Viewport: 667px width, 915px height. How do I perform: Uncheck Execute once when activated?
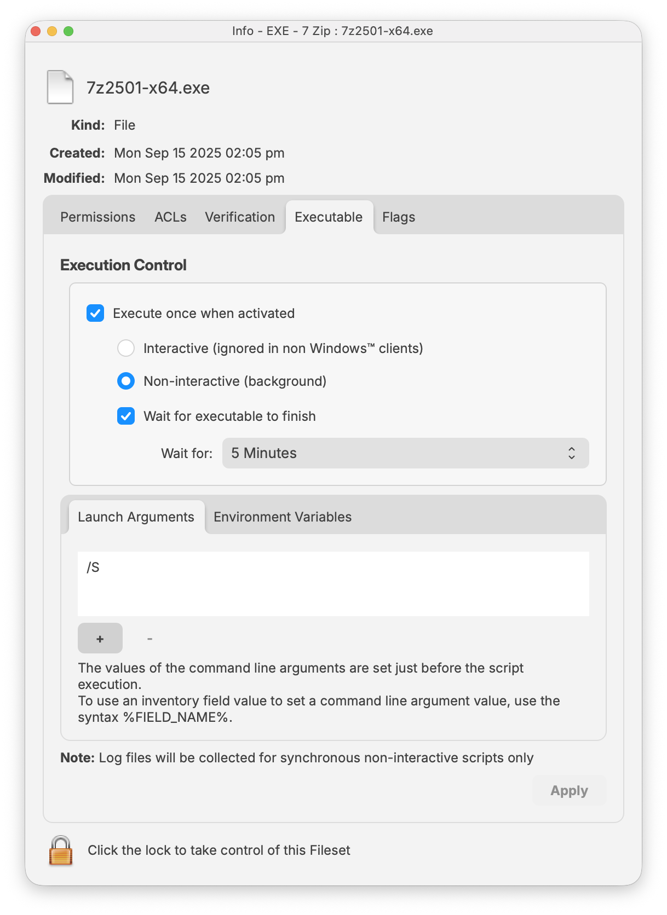(95, 314)
